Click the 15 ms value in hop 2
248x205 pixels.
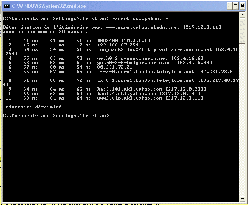point(31,45)
